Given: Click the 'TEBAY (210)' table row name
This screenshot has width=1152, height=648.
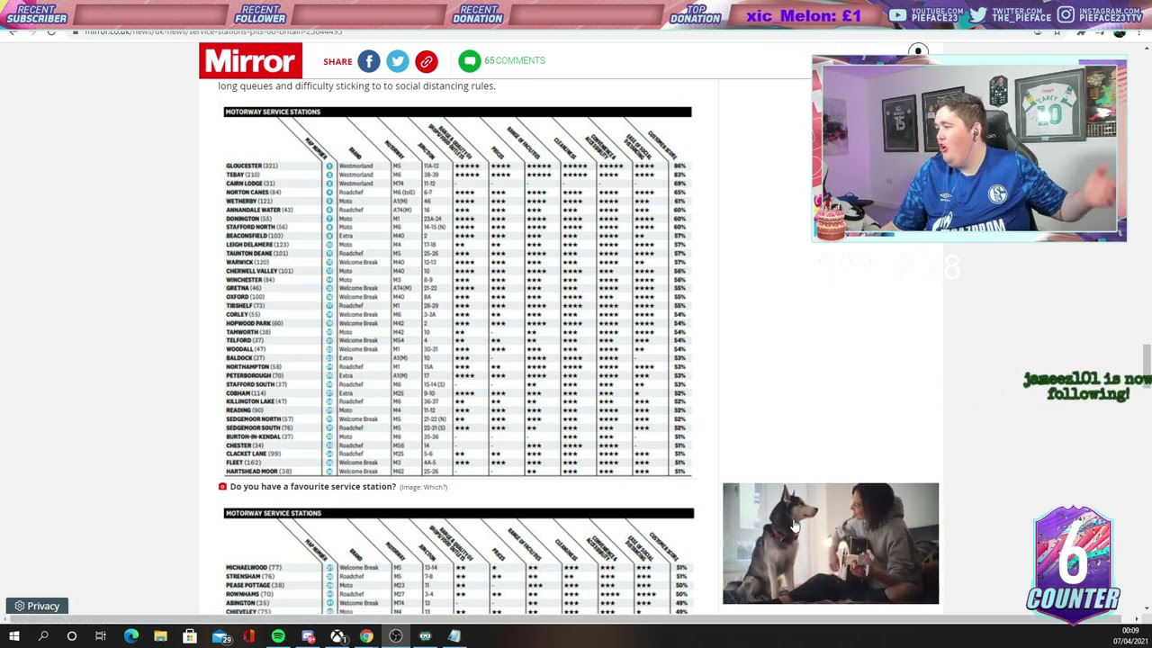Looking at the screenshot, I should pyautogui.click(x=243, y=175).
